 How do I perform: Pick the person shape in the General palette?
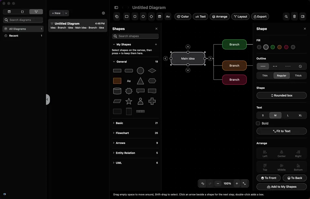(140, 101)
